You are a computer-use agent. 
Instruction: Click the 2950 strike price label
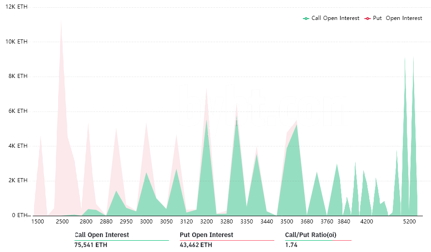(x=126, y=222)
